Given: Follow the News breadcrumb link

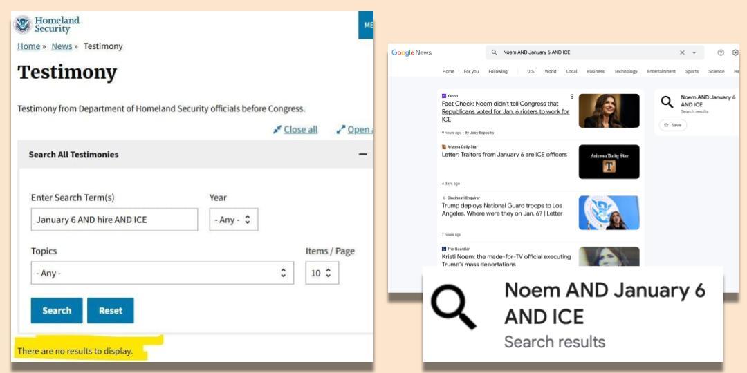Looking at the screenshot, I should click(x=62, y=46).
